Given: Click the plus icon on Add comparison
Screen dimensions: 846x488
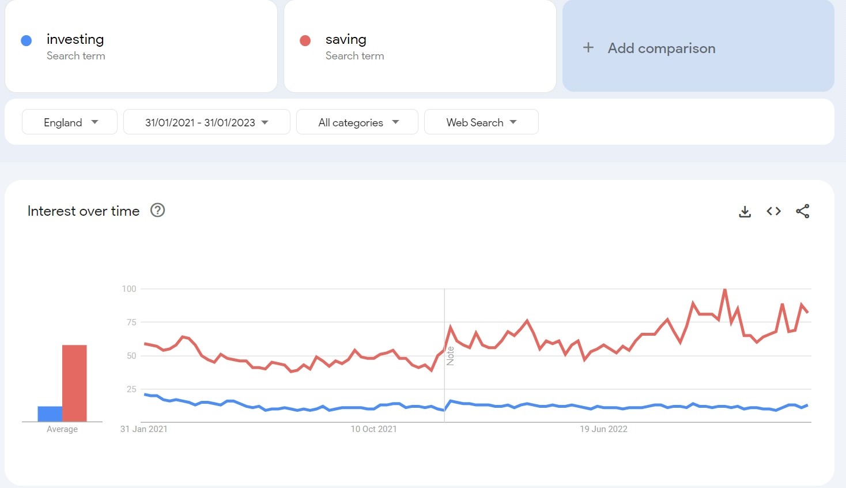Looking at the screenshot, I should [x=588, y=48].
